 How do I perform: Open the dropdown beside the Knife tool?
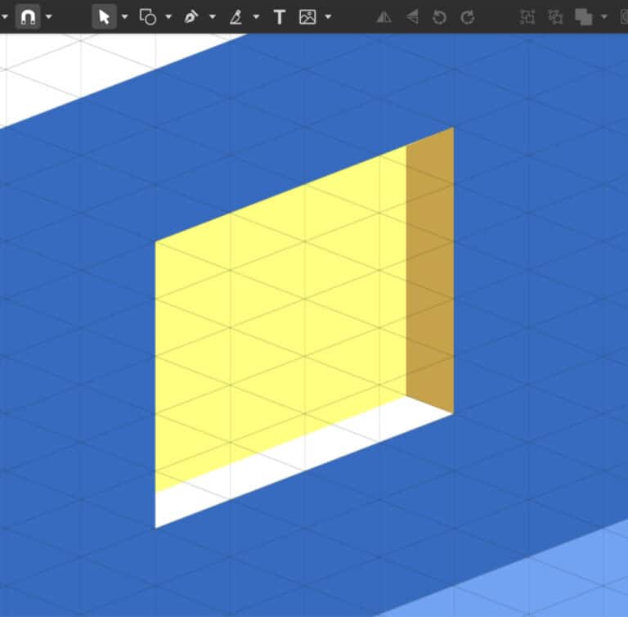256,17
